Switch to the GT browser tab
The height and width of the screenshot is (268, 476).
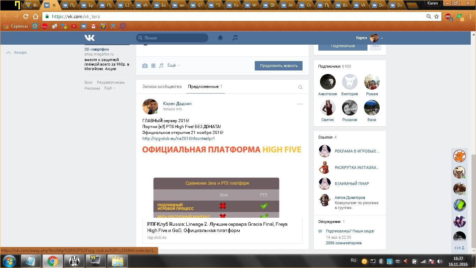(197, 5)
